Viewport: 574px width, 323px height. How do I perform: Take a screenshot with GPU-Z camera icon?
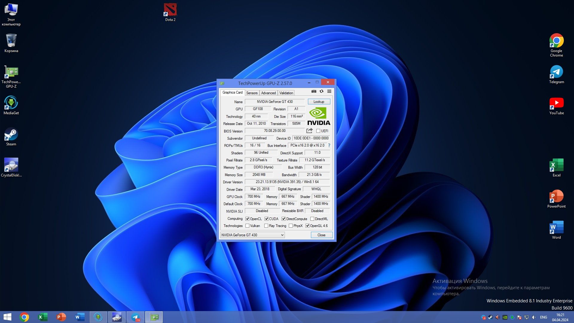click(x=314, y=91)
